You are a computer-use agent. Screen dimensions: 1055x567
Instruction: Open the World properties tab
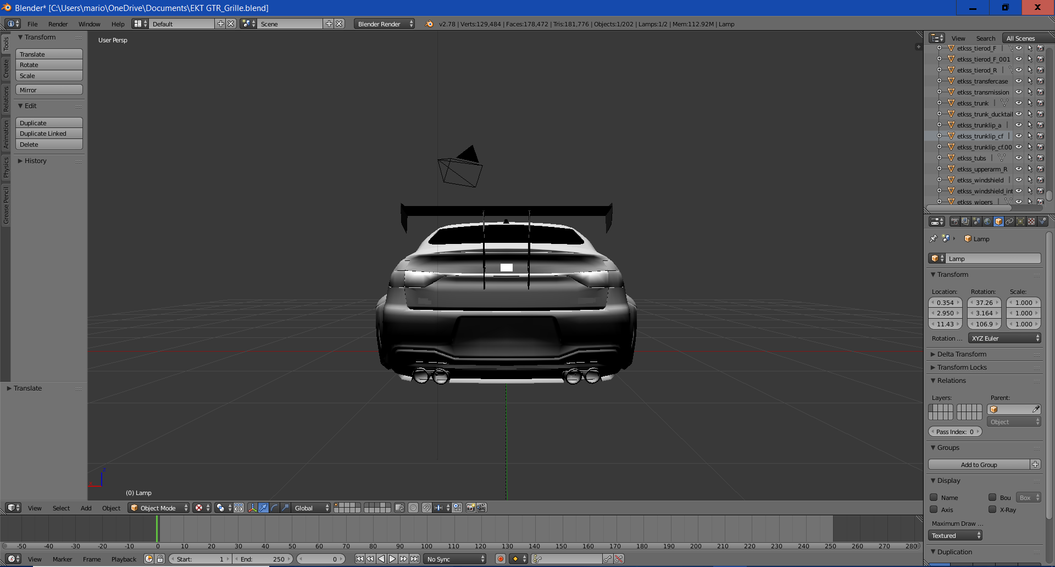[x=987, y=221]
